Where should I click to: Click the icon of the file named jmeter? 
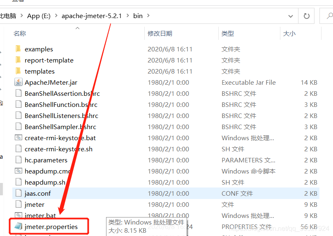coord(18,204)
